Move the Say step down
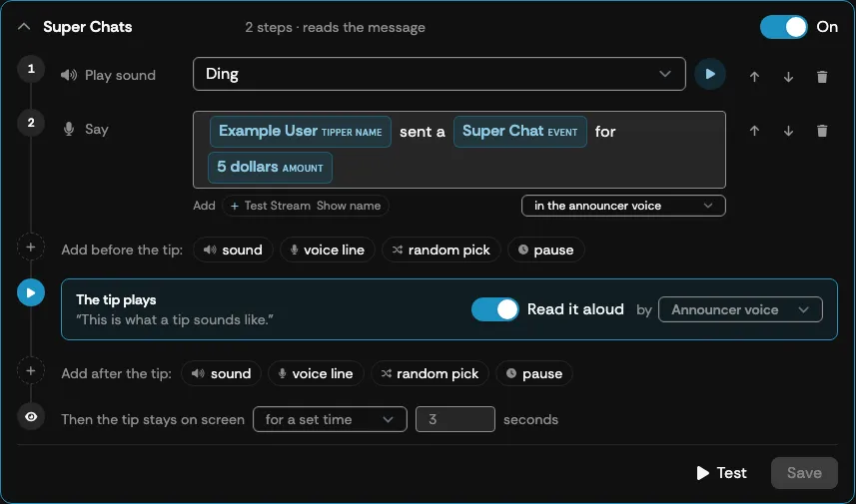Screen dimensions: 856x504 point(788,131)
